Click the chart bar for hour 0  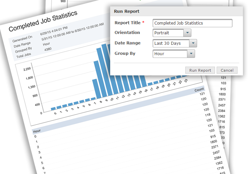point(53,109)
